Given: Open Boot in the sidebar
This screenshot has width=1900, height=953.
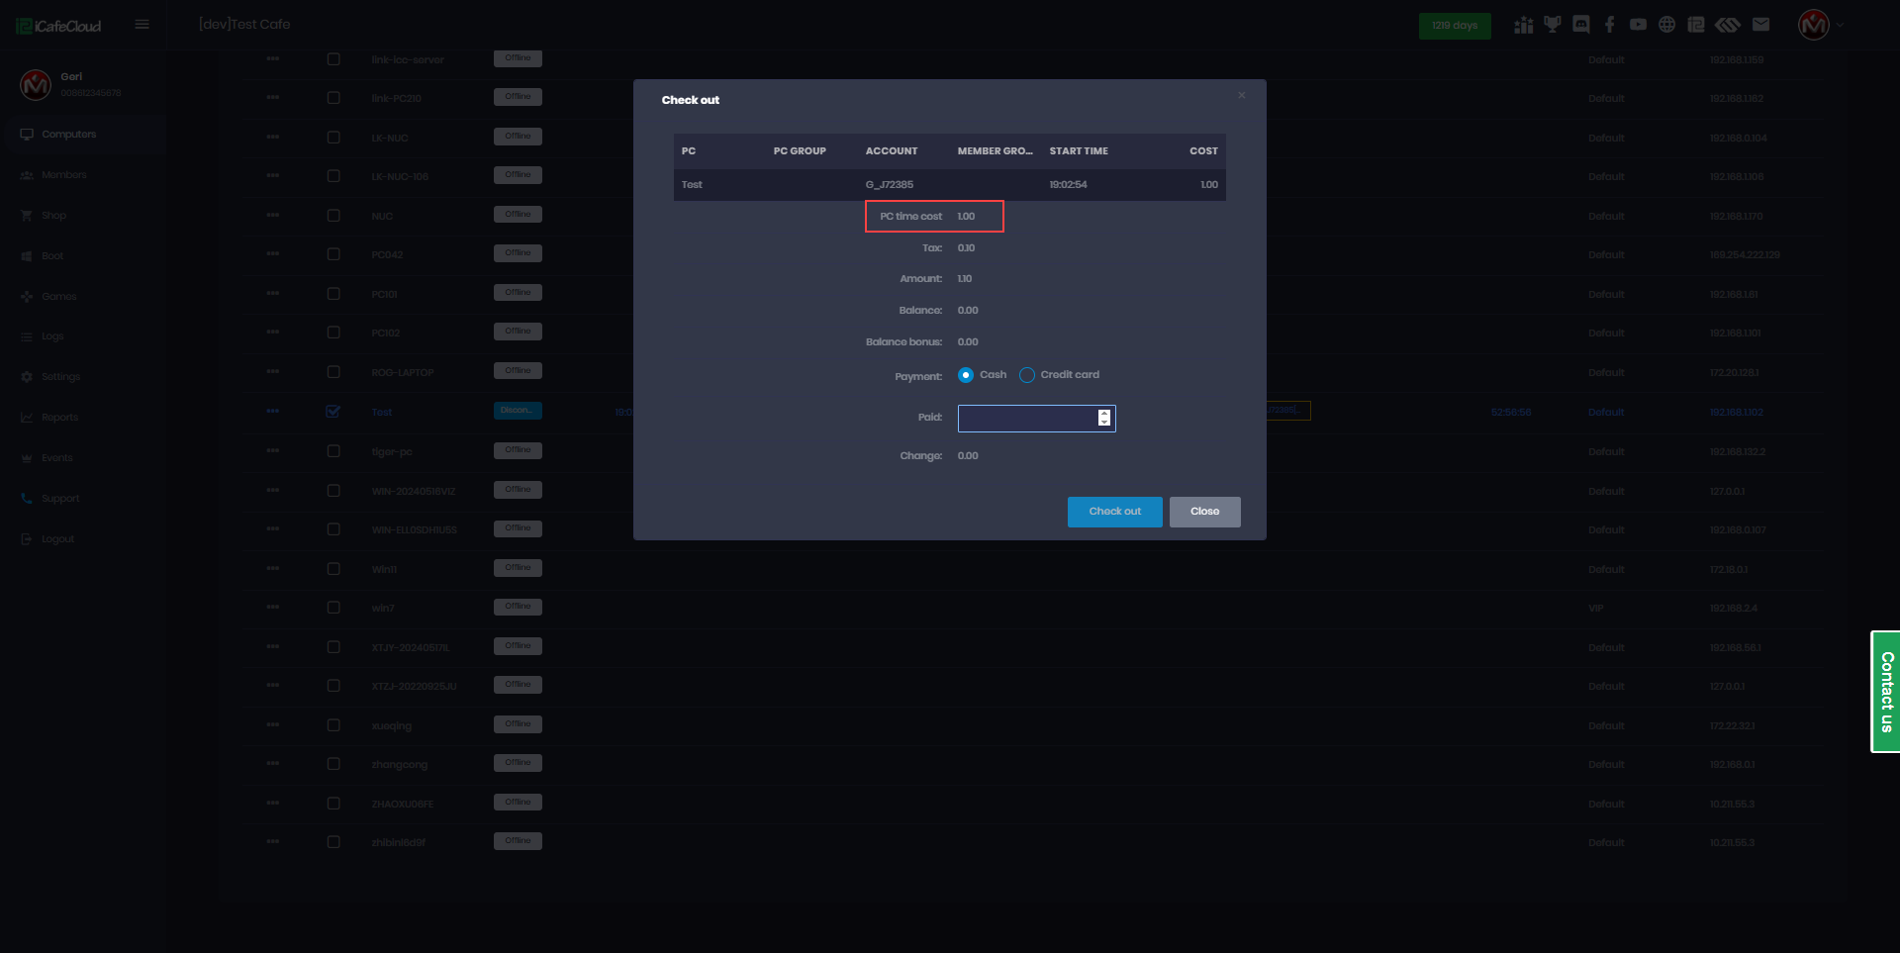Looking at the screenshot, I should click(x=52, y=256).
